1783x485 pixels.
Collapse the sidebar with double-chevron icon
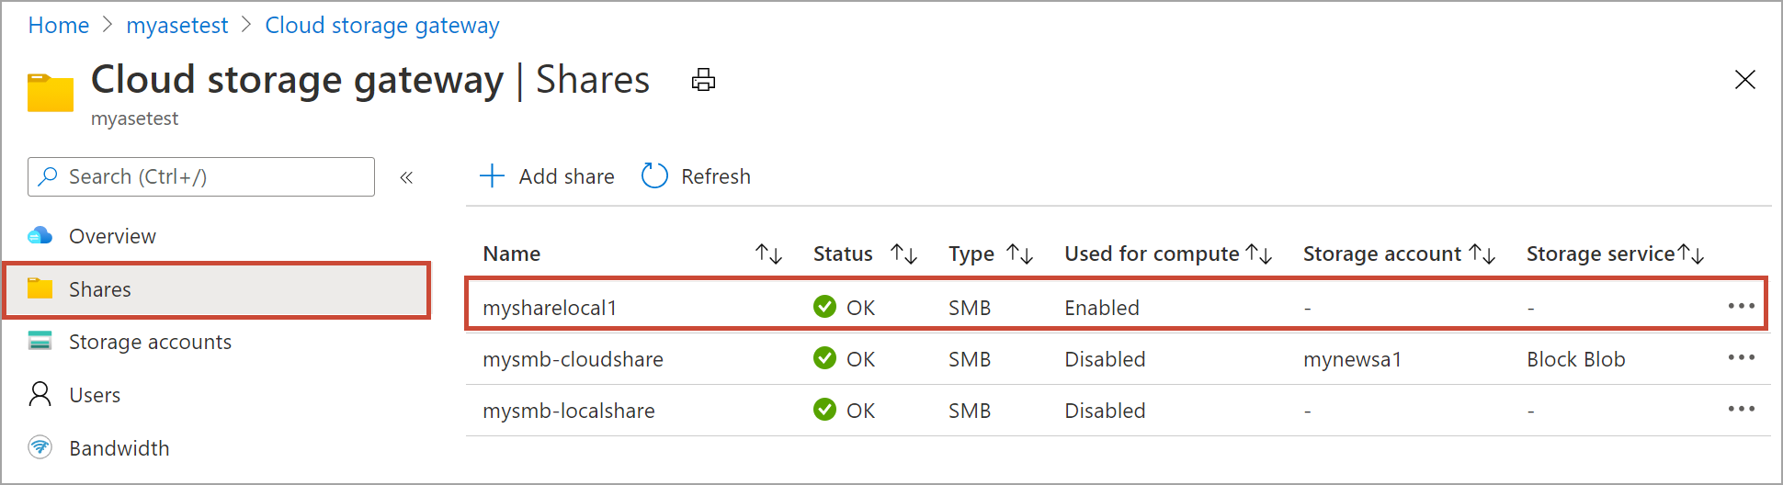(x=406, y=177)
